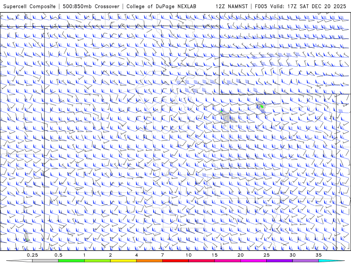Click the gray shaded patch in the map's bottom-left corner
The image size is (351, 263).
click(x=27, y=236)
